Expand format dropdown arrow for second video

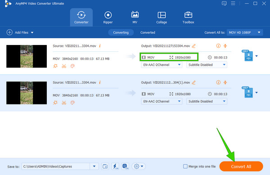[x=256, y=93]
